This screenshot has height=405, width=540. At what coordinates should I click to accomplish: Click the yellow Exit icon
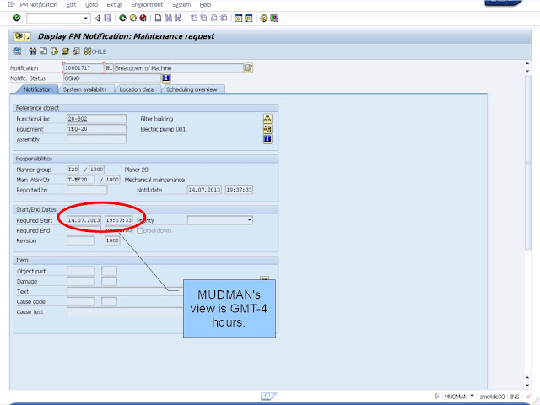pyautogui.click(x=133, y=18)
